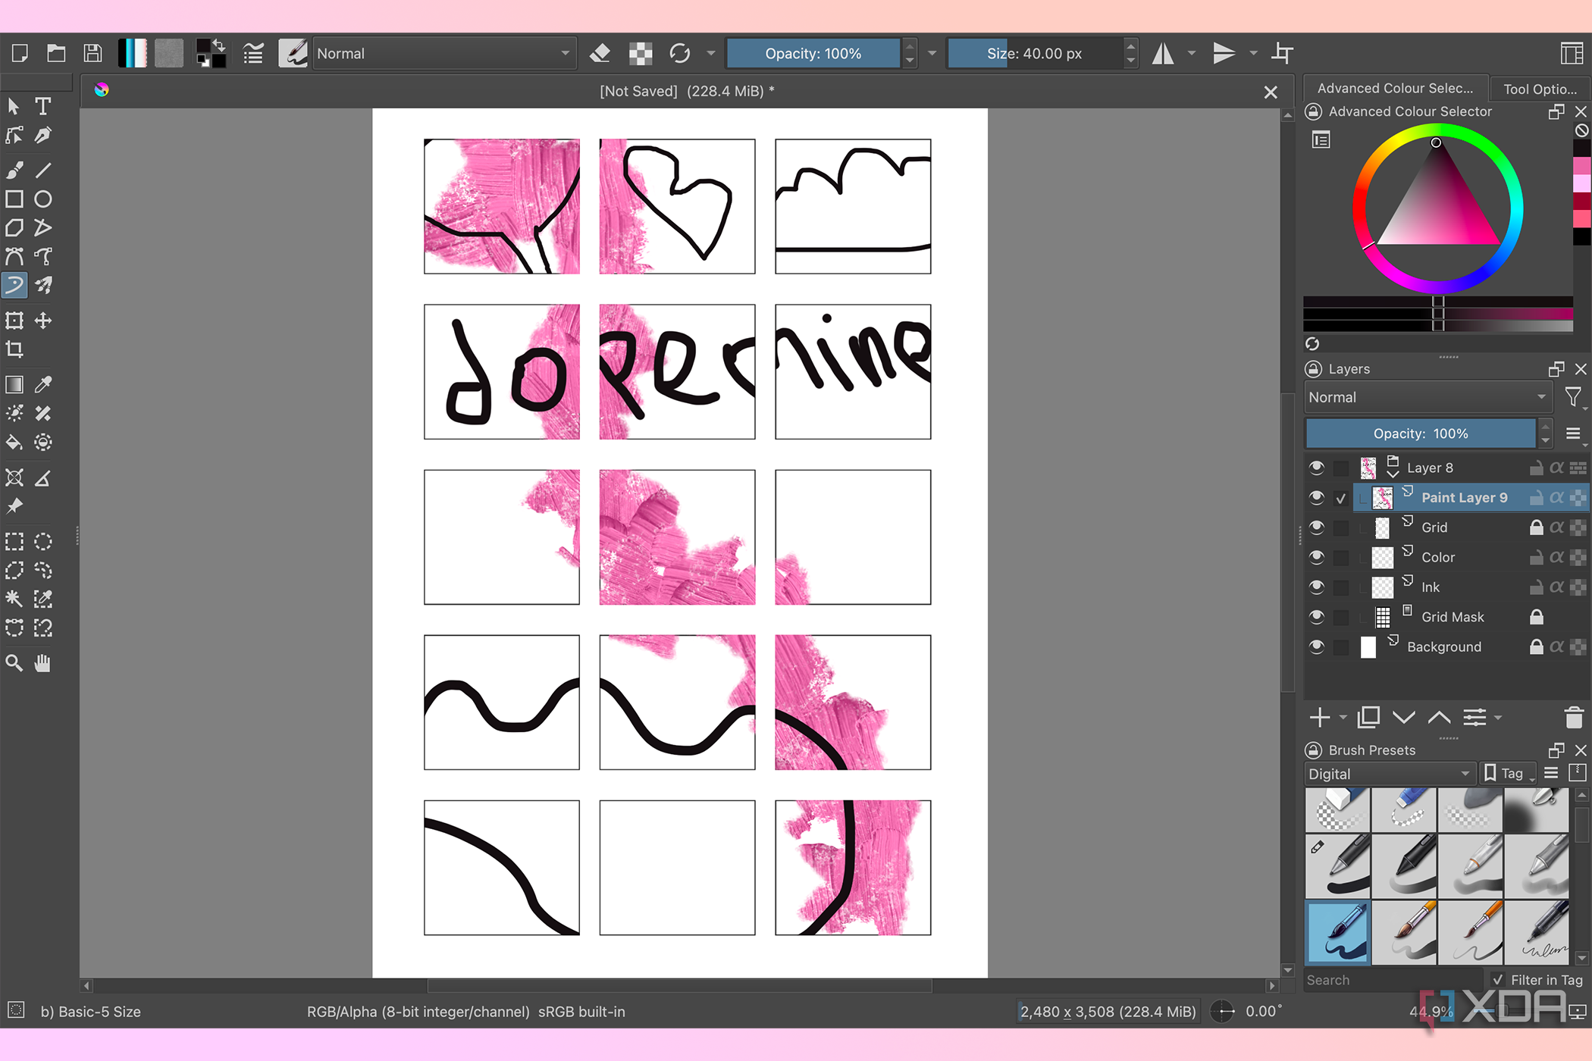Create a new document
The image size is (1592, 1061).
[20, 53]
